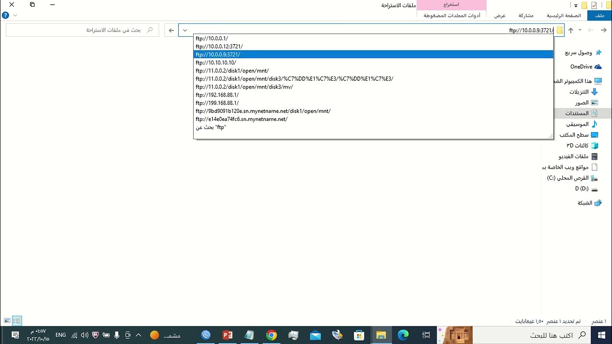Open أدوات المجلدات المضغوطة tab

[x=452, y=16]
